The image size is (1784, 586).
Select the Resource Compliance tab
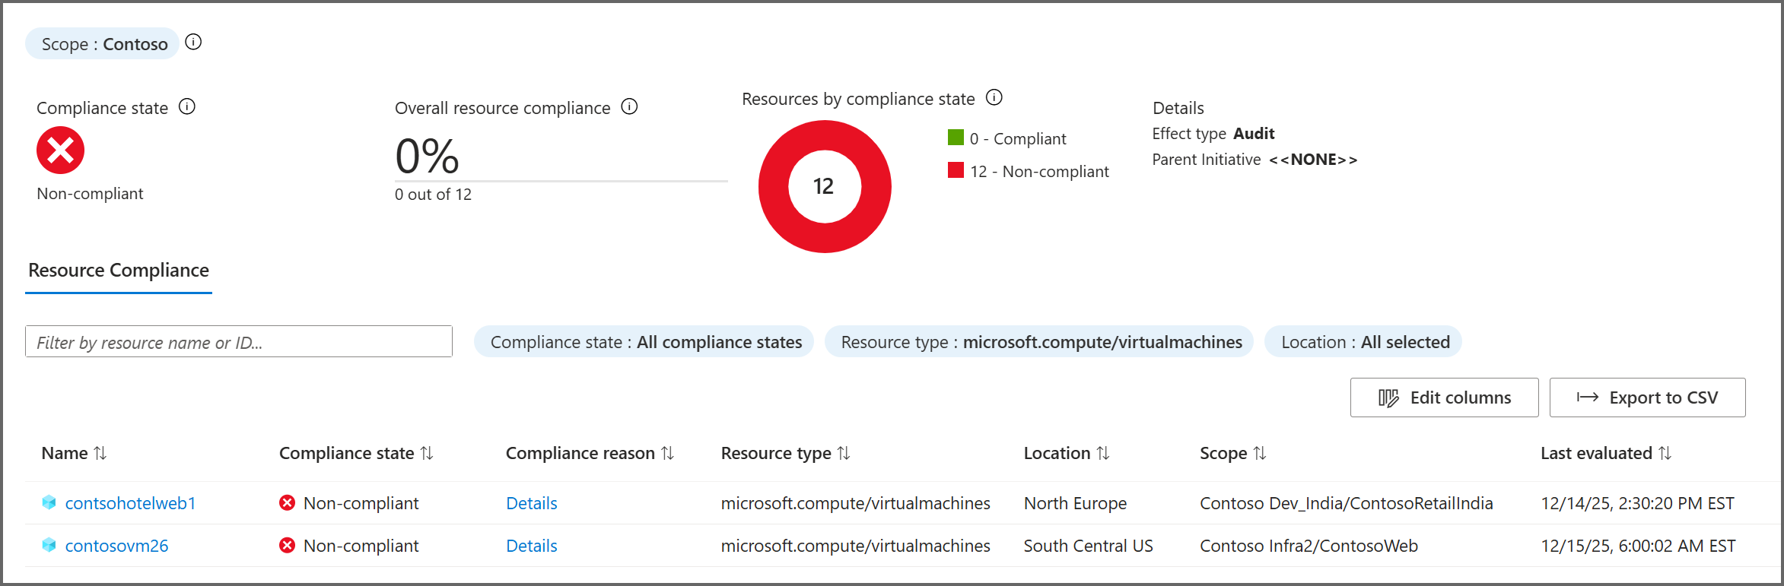pyautogui.click(x=119, y=271)
